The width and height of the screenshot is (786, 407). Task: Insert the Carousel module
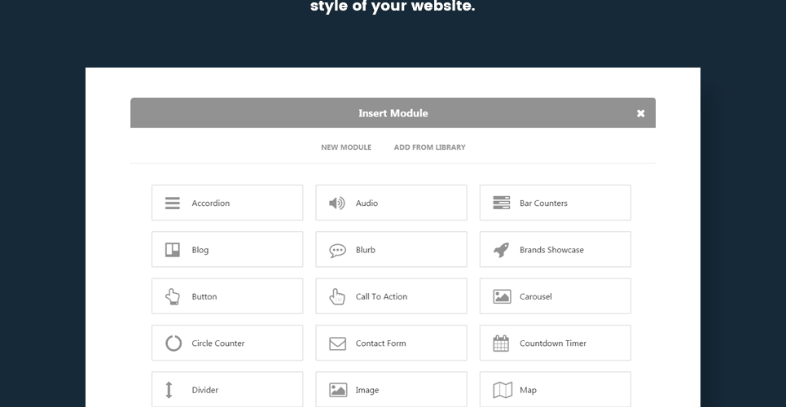pos(555,296)
